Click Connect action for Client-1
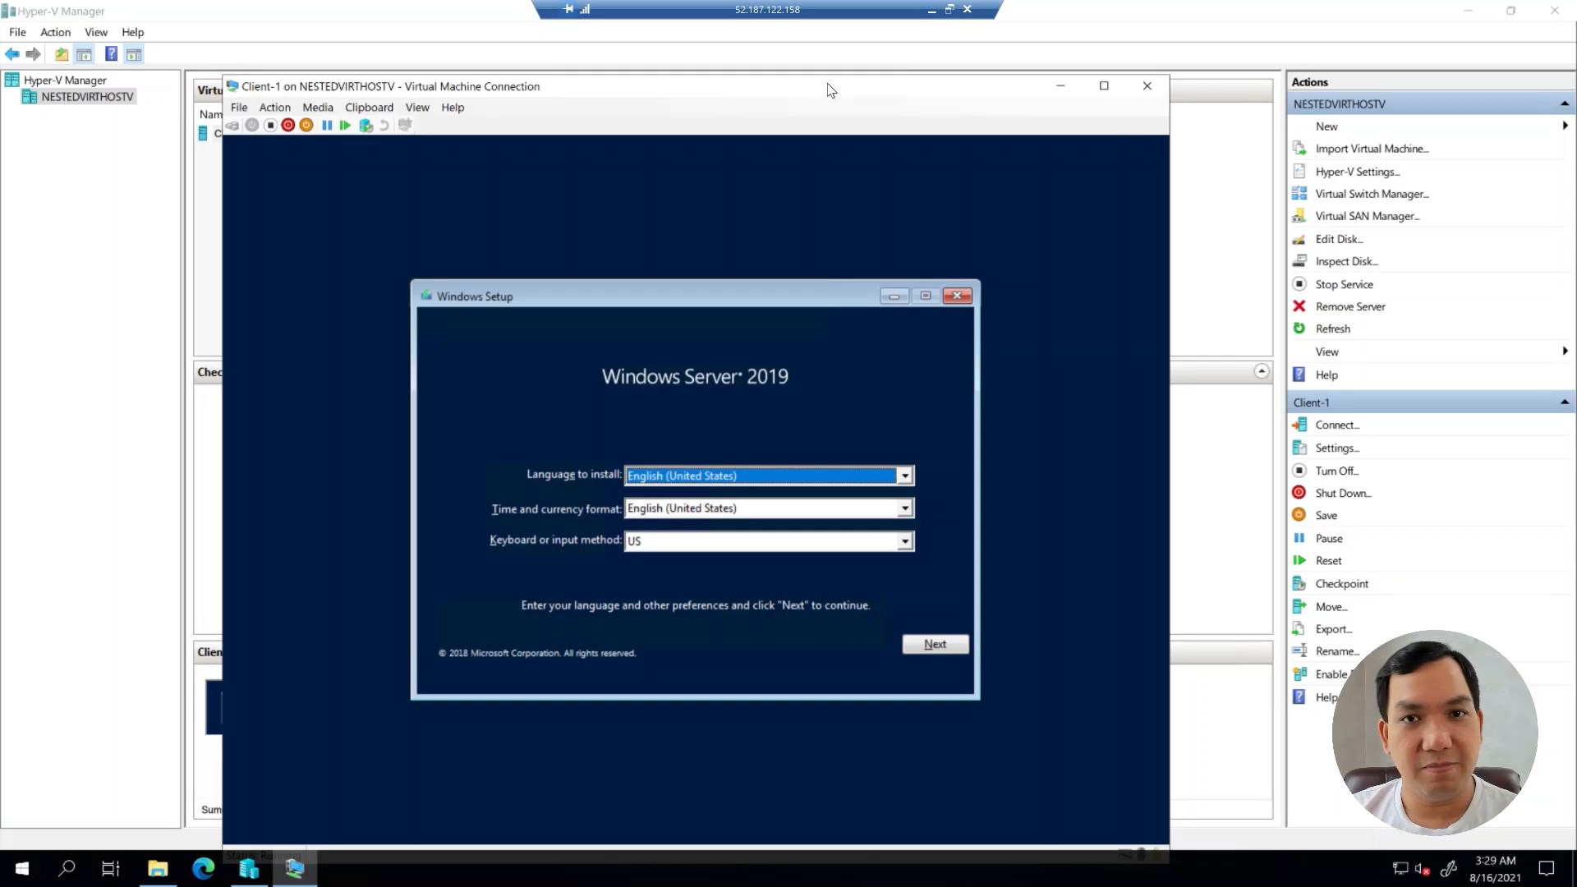Screen dimensions: 1577x887 tap(1337, 425)
